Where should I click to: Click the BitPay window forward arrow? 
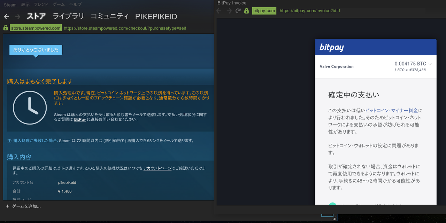coord(229,11)
